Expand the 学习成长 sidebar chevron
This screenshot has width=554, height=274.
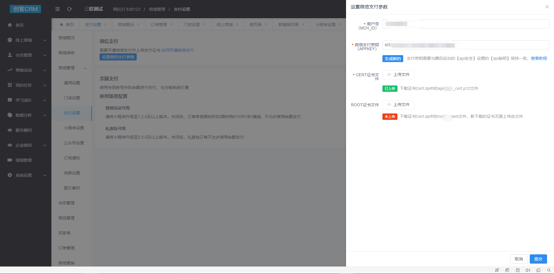click(45, 100)
